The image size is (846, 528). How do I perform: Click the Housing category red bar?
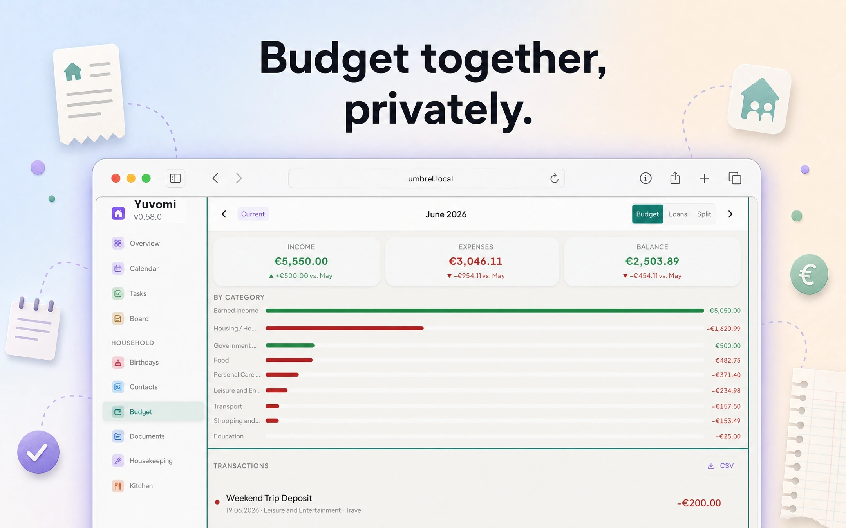[x=344, y=328]
